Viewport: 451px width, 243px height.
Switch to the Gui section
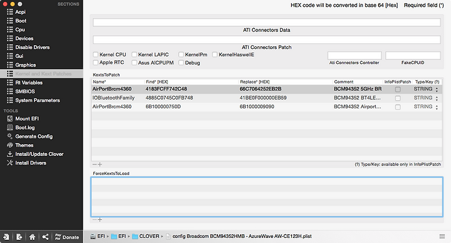pos(19,56)
